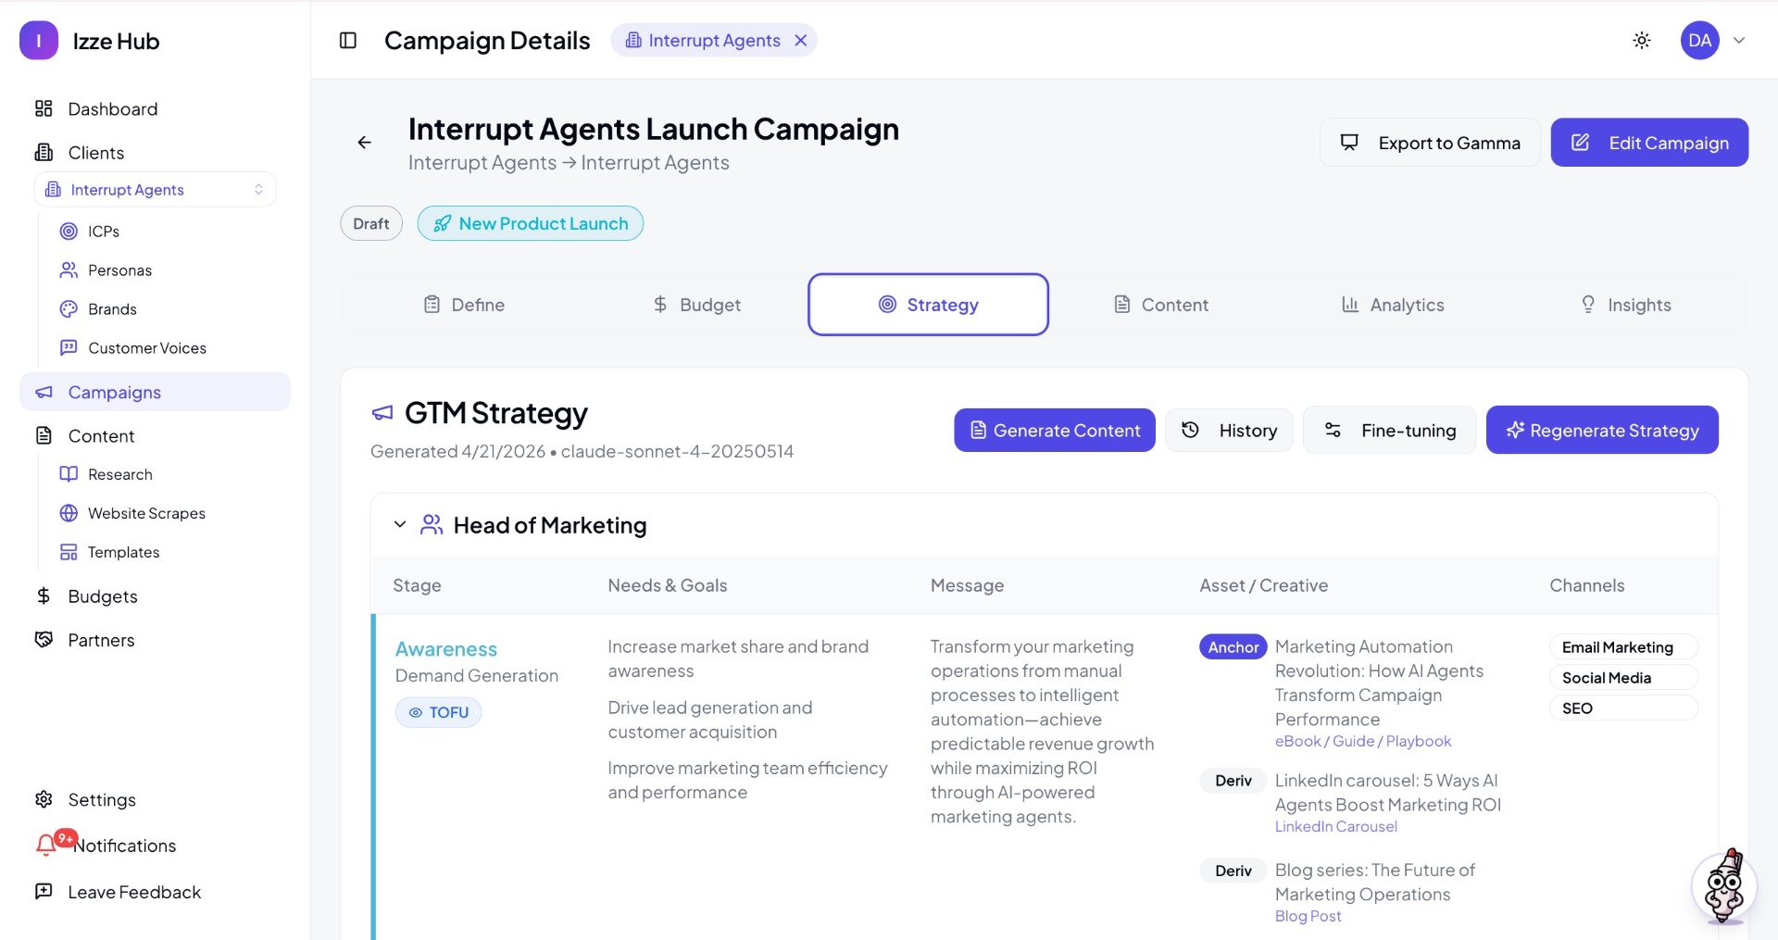Click the Deriv badge for Blog series
This screenshot has width=1778, height=940.
click(x=1233, y=870)
